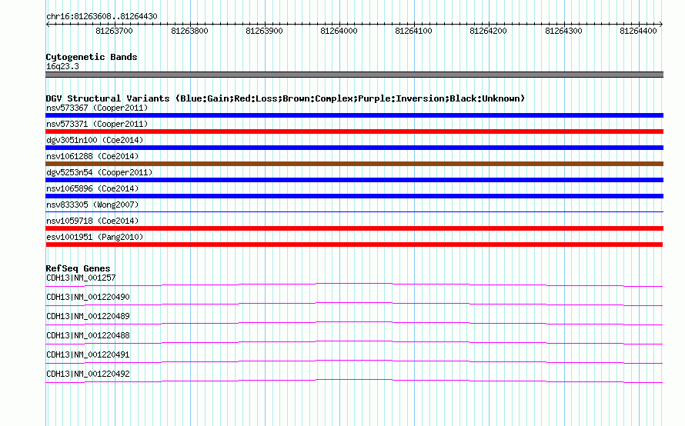
Task: Select the CDH13|NM_001220491 magenta gene line
Action: coord(354,362)
